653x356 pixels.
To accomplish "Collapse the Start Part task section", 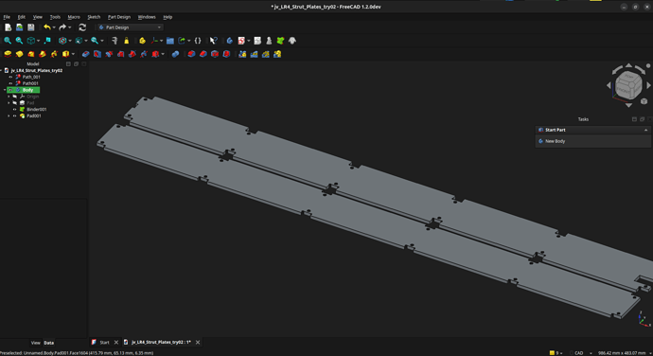I will coord(646,130).
